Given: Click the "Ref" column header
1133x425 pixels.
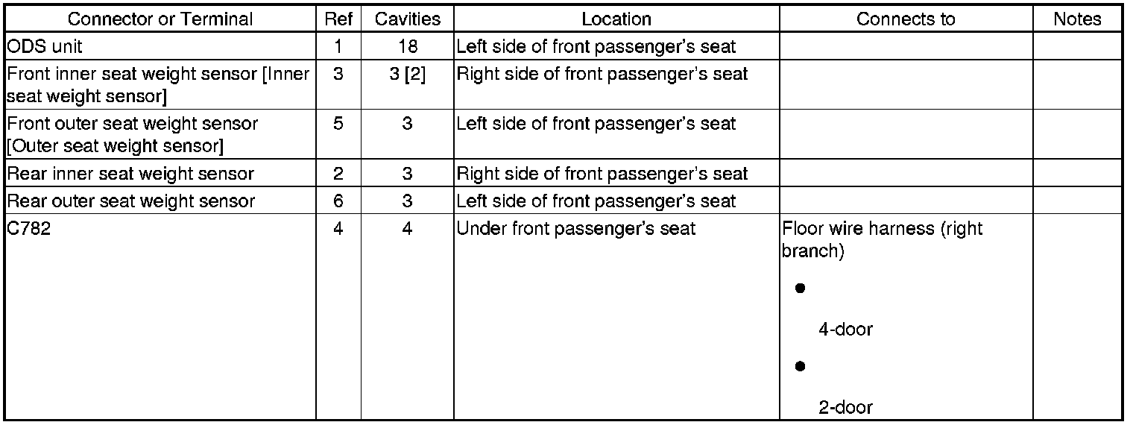Looking at the screenshot, I should [338, 19].
